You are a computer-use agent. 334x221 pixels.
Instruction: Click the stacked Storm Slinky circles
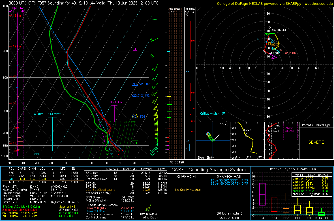210,137
